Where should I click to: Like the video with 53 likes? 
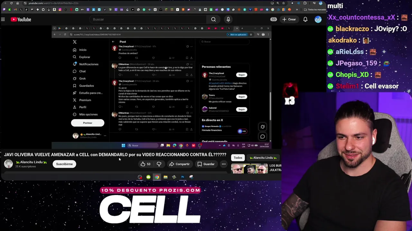145,164
